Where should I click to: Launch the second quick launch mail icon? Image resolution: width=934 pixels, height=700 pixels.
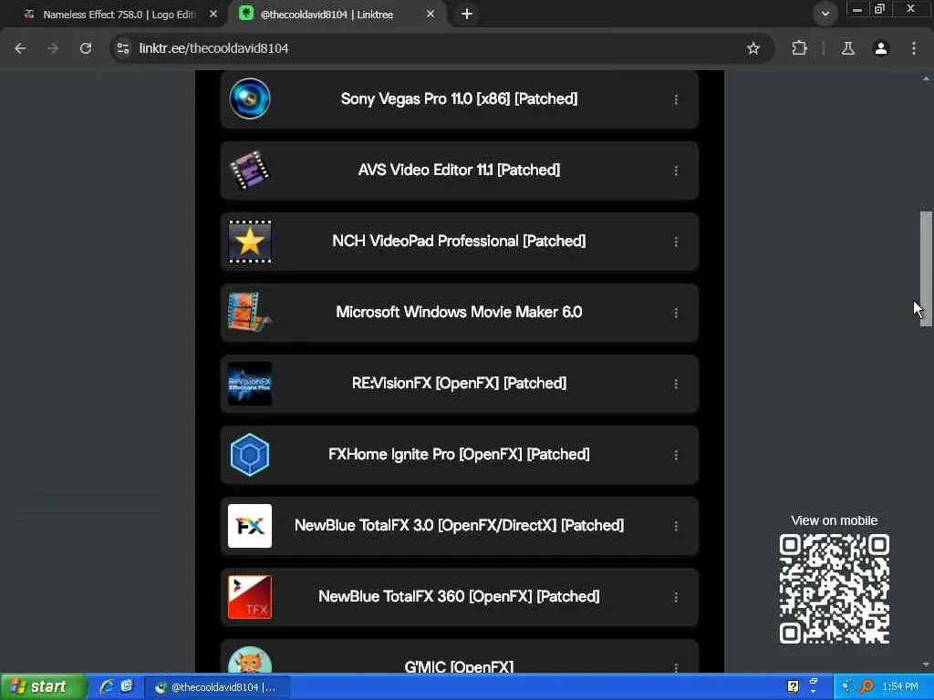[127, 687]
